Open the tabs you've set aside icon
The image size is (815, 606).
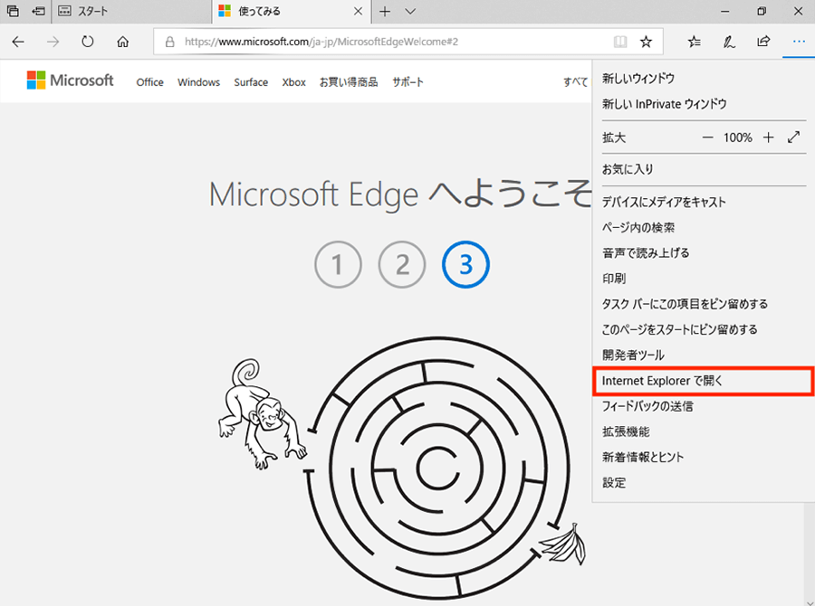[13, 11]
